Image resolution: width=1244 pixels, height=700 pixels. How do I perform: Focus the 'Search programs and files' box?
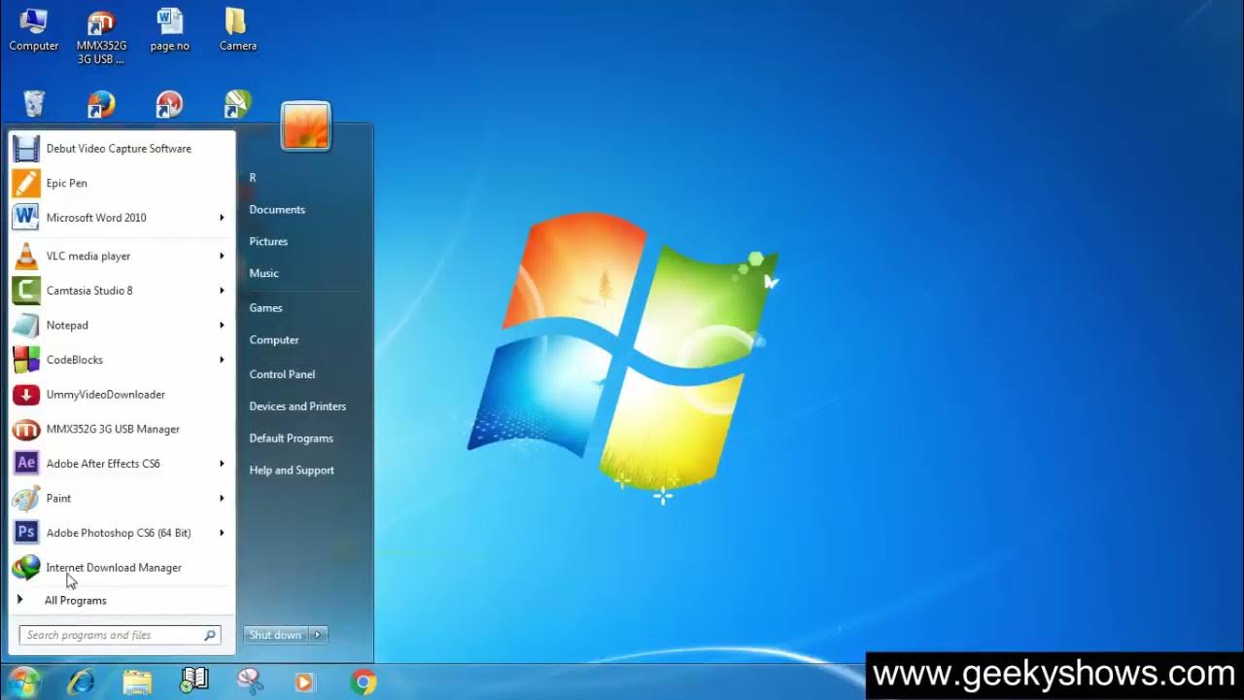121,635
